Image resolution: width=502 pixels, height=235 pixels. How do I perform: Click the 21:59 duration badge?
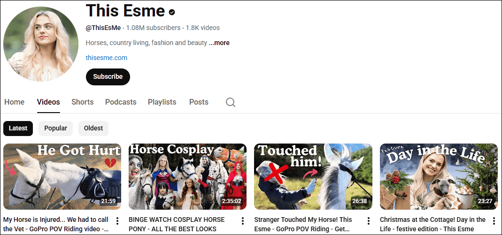point(108,201)
